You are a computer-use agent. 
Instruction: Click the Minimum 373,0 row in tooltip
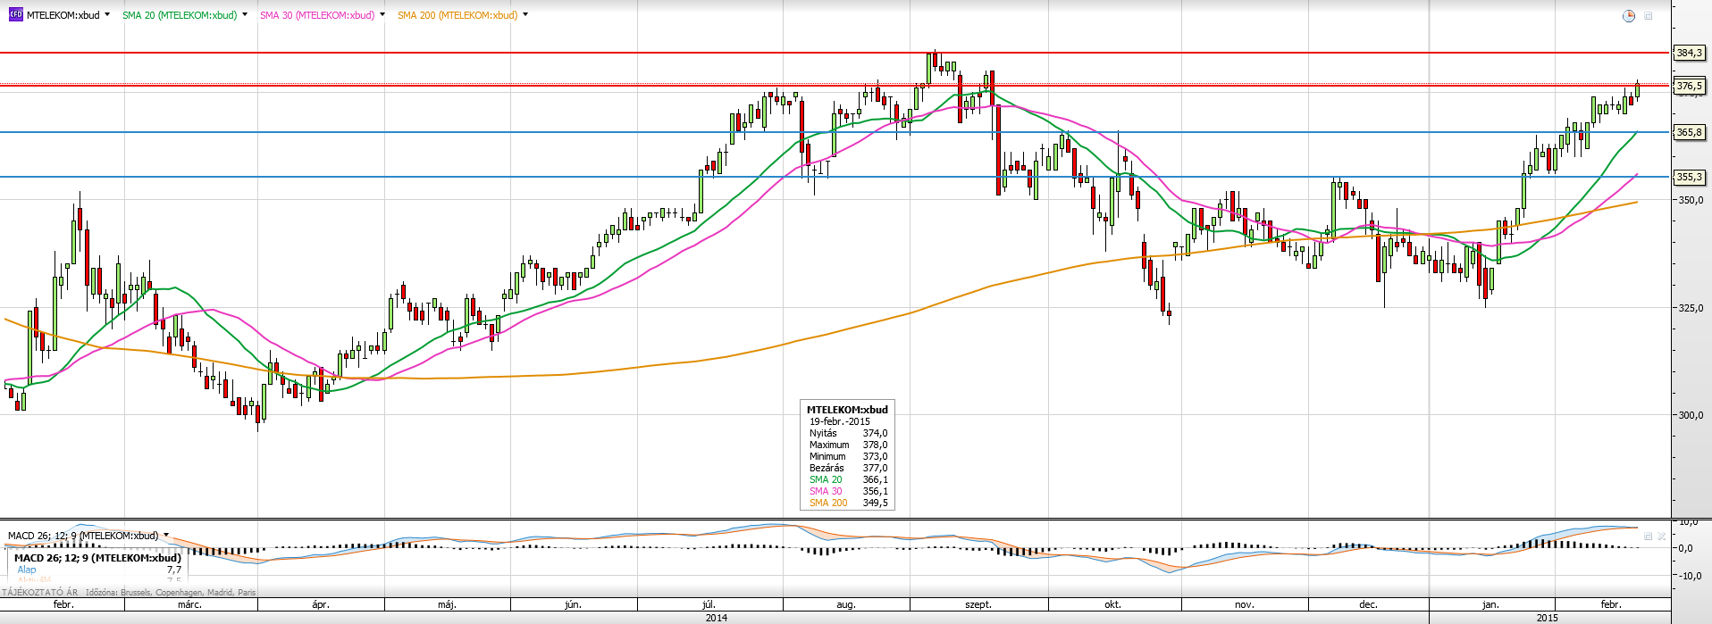pyautogui.click(x=848, y=456)
